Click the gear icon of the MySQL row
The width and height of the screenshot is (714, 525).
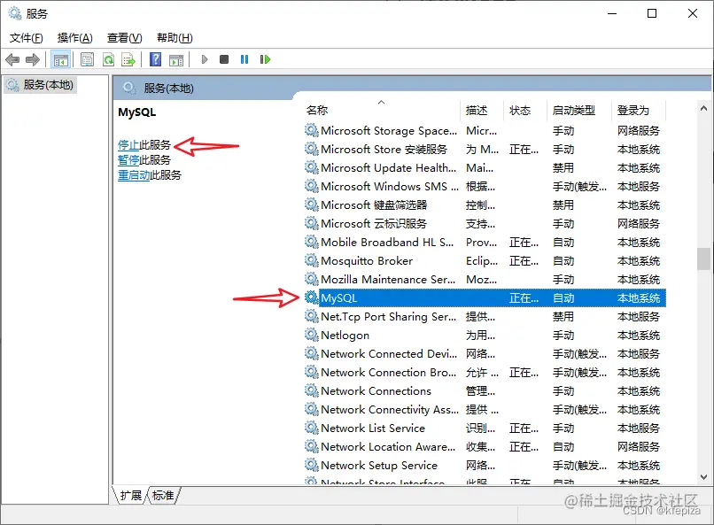coord(311,297)
